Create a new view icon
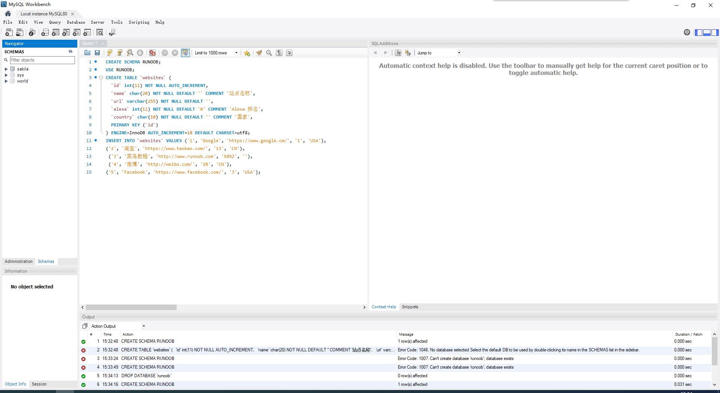The image size is (720, 393). click(x=66, y=33)
